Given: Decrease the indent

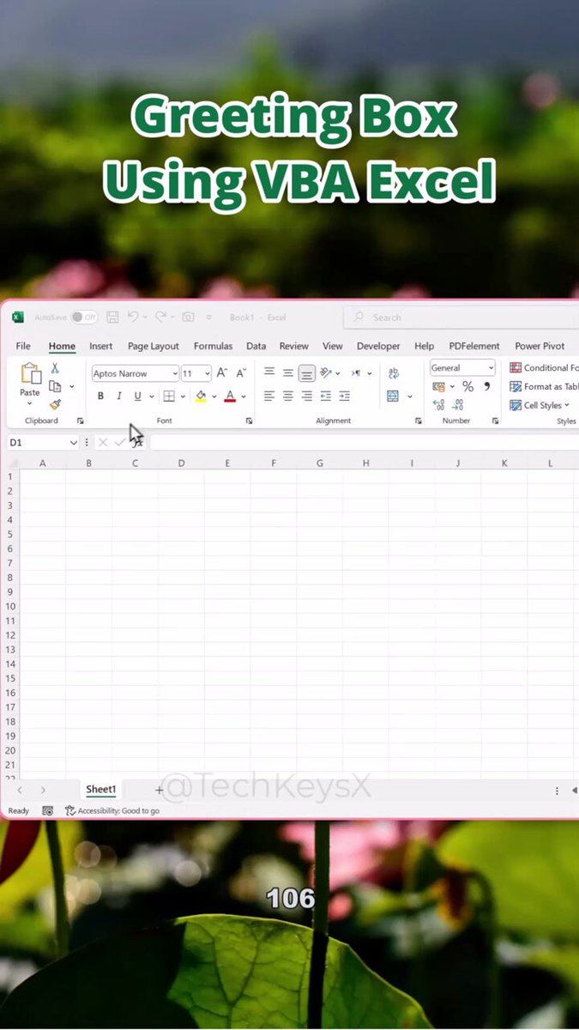Looking at the screenshot, I should click(326, 397).
